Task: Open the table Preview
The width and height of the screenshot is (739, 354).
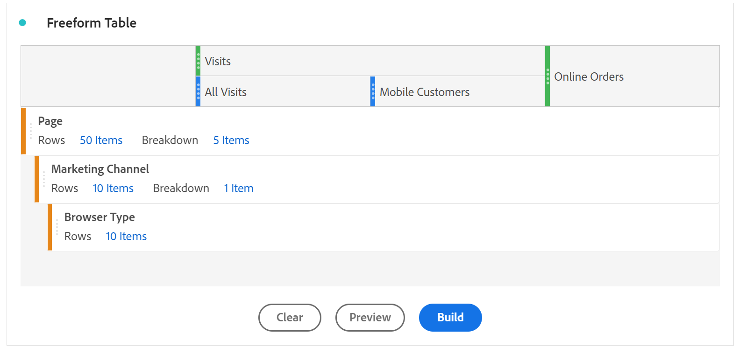Action: (370, 318)
